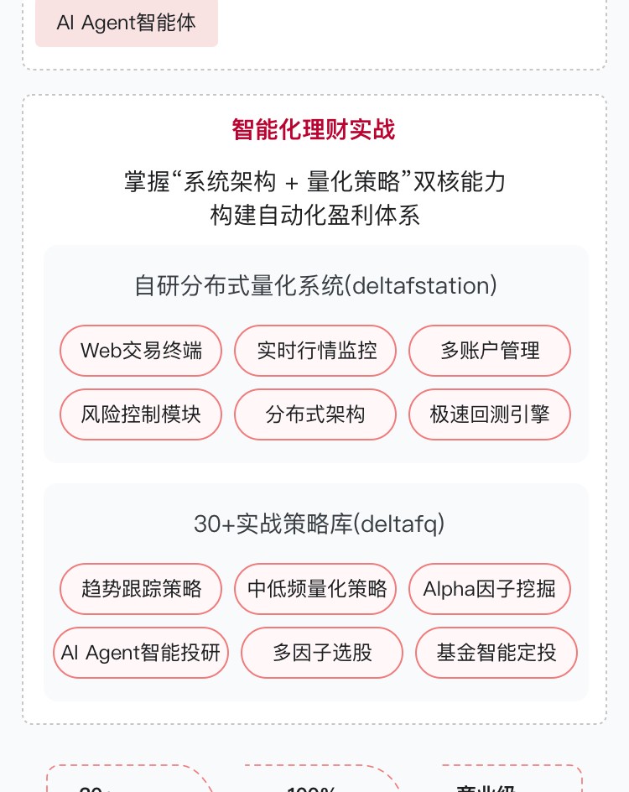The height and width of the screenshot is (792, 629).
Task: Click the 掌握“系统架构 + 量化策略”双核能力 subtitle line
Action: click(314, 181)
